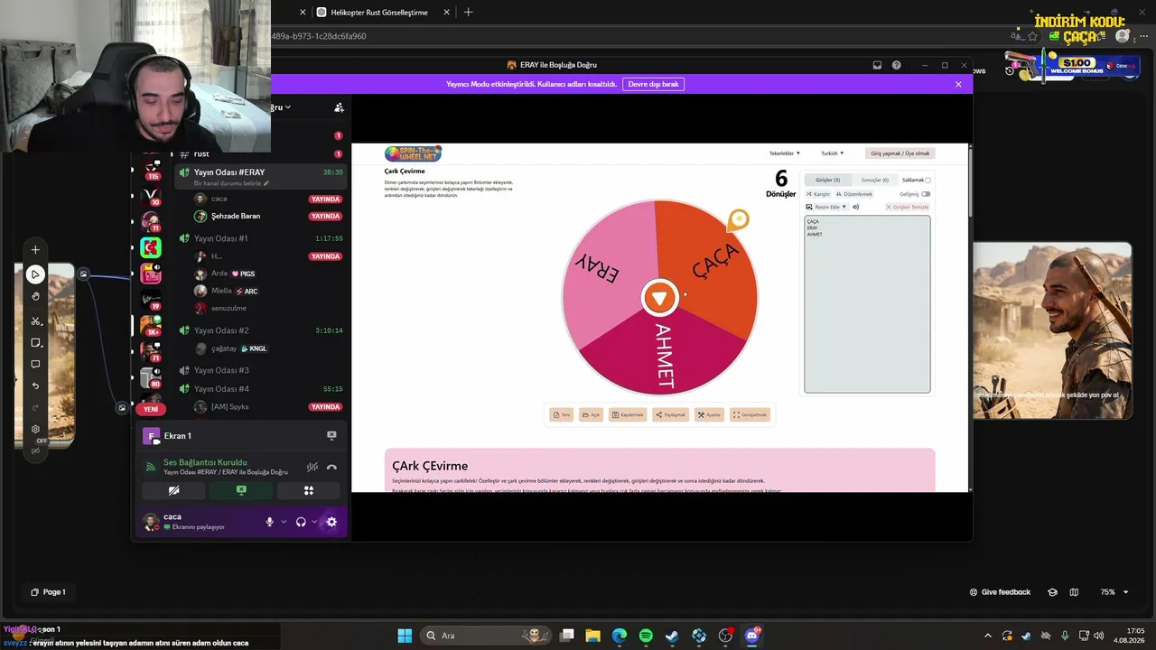The image size is (1156, 650).
Task: Shuffle entries with Karıştır
Action: coord(817,194)
